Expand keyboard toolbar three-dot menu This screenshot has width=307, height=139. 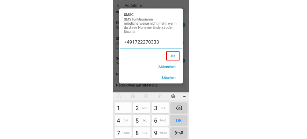click(185, 96)
